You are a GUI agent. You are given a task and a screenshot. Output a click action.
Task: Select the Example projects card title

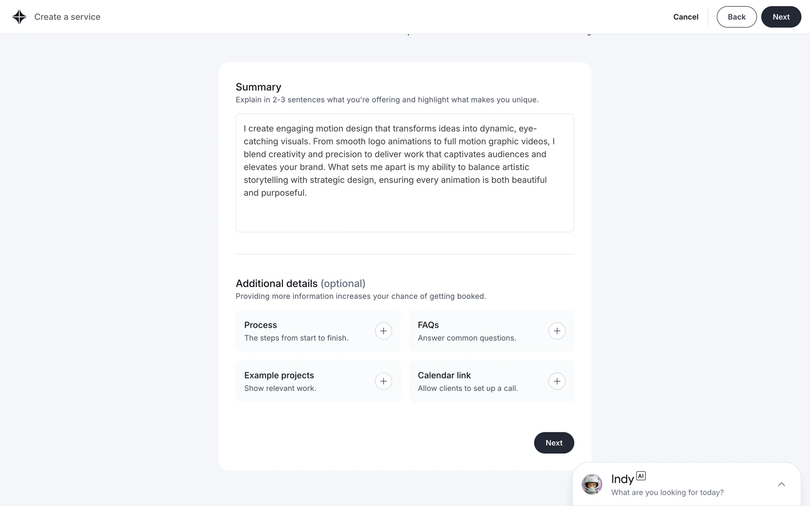pos(279,375)
